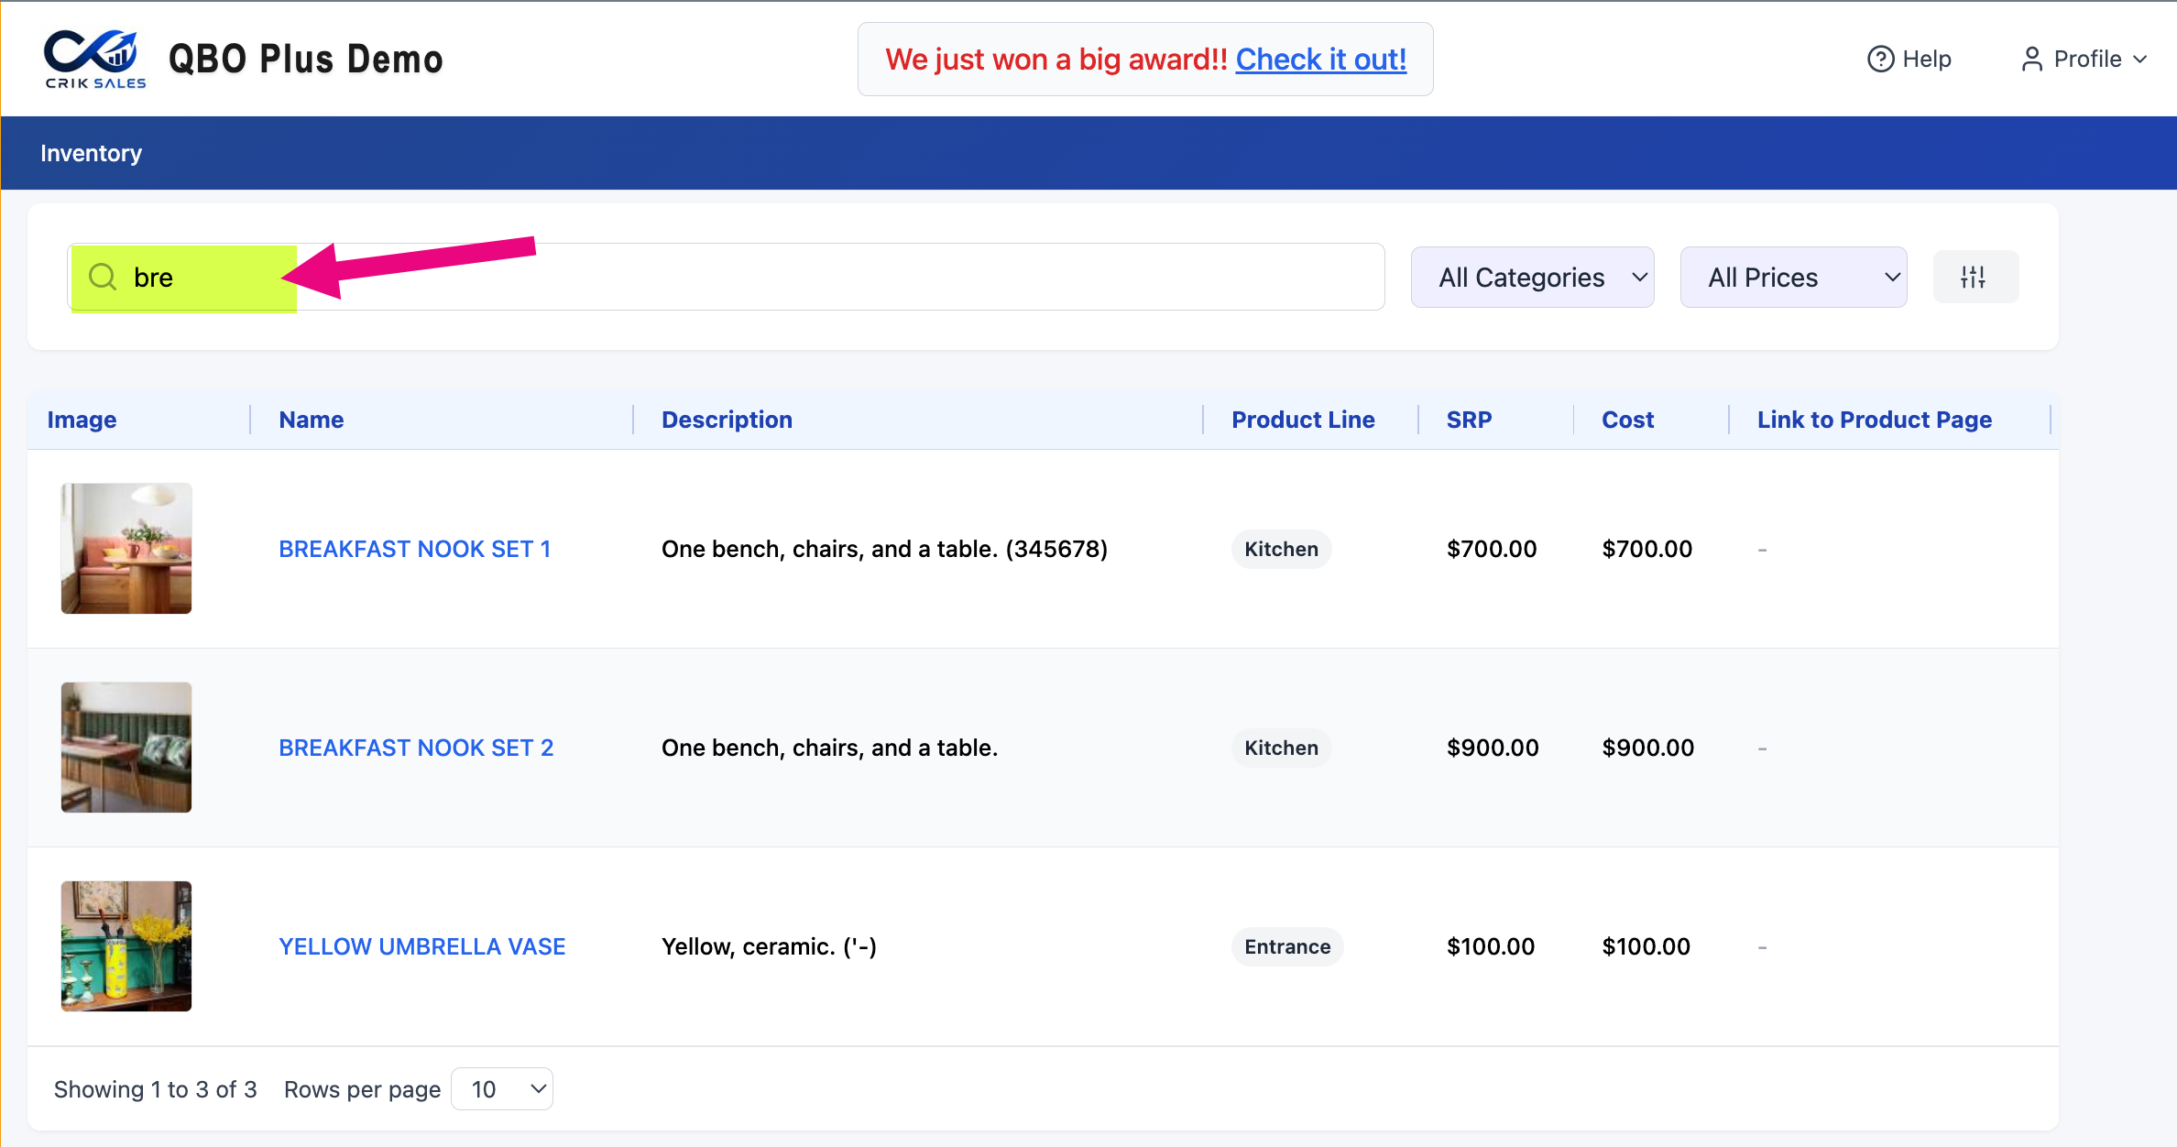2177x1147 pixels.
Task: Click description containing (345678)
Action: tap(884, 549)
